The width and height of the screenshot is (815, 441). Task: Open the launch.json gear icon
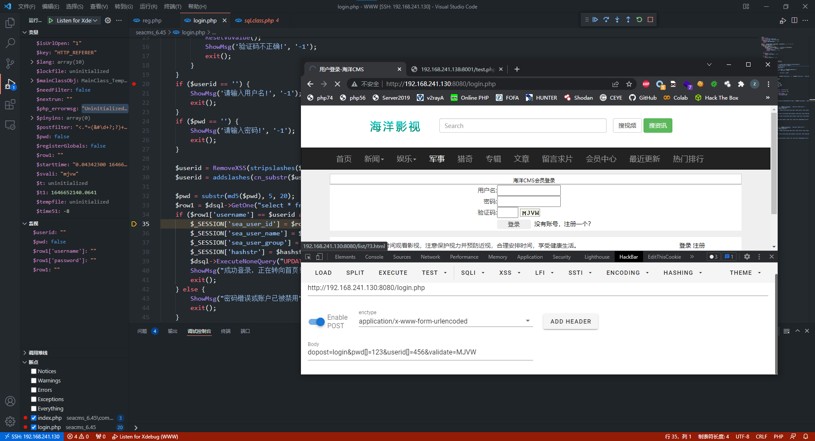click(108, 20)
